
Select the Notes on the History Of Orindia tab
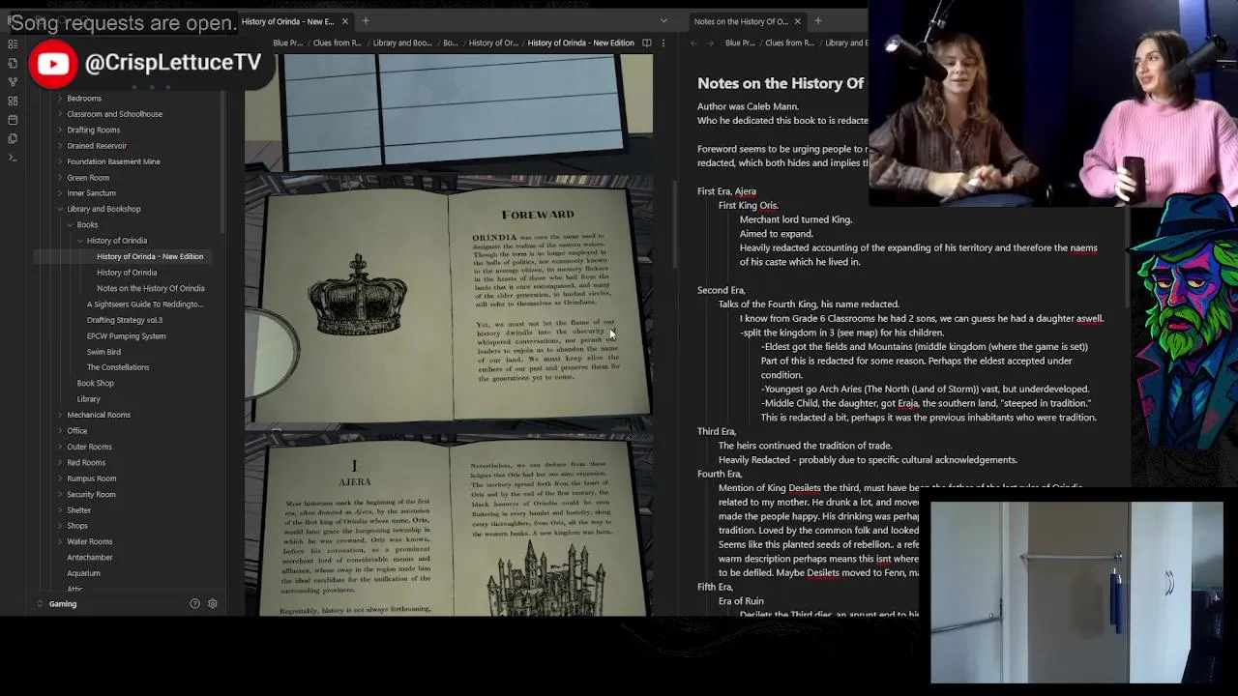[x=740, y=21]
